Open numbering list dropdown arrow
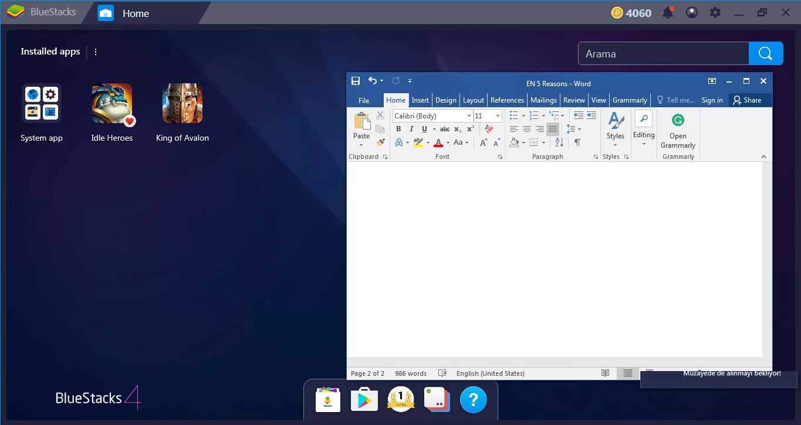The image size is (801, 425). pos(543,116)
